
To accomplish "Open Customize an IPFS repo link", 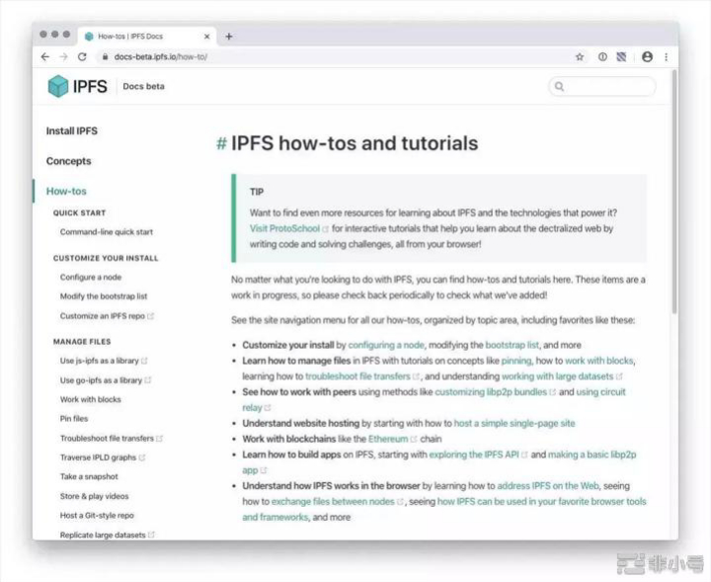I will [107, 316].
